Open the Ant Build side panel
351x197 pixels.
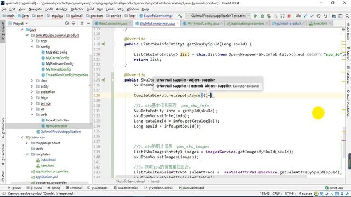point(348,32)
